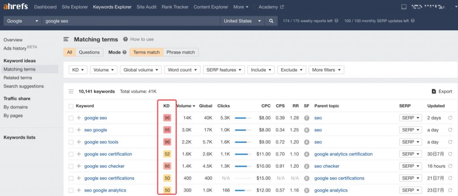
Task: Refresh the google seo checker row update icon
Action: 450,166
